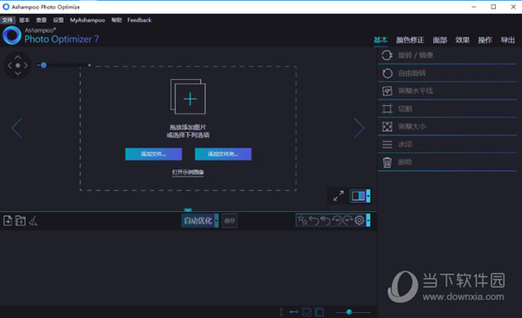
Task: Open the crop tool
Action: point(447,109)
